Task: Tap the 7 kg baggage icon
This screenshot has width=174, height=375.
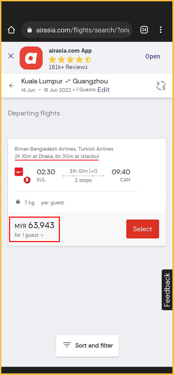Action: (x=18, y=202)
